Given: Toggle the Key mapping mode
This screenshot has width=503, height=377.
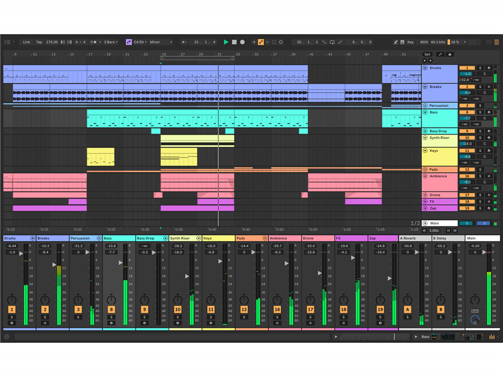Looking at the screenshot, I should pos(410,42).
